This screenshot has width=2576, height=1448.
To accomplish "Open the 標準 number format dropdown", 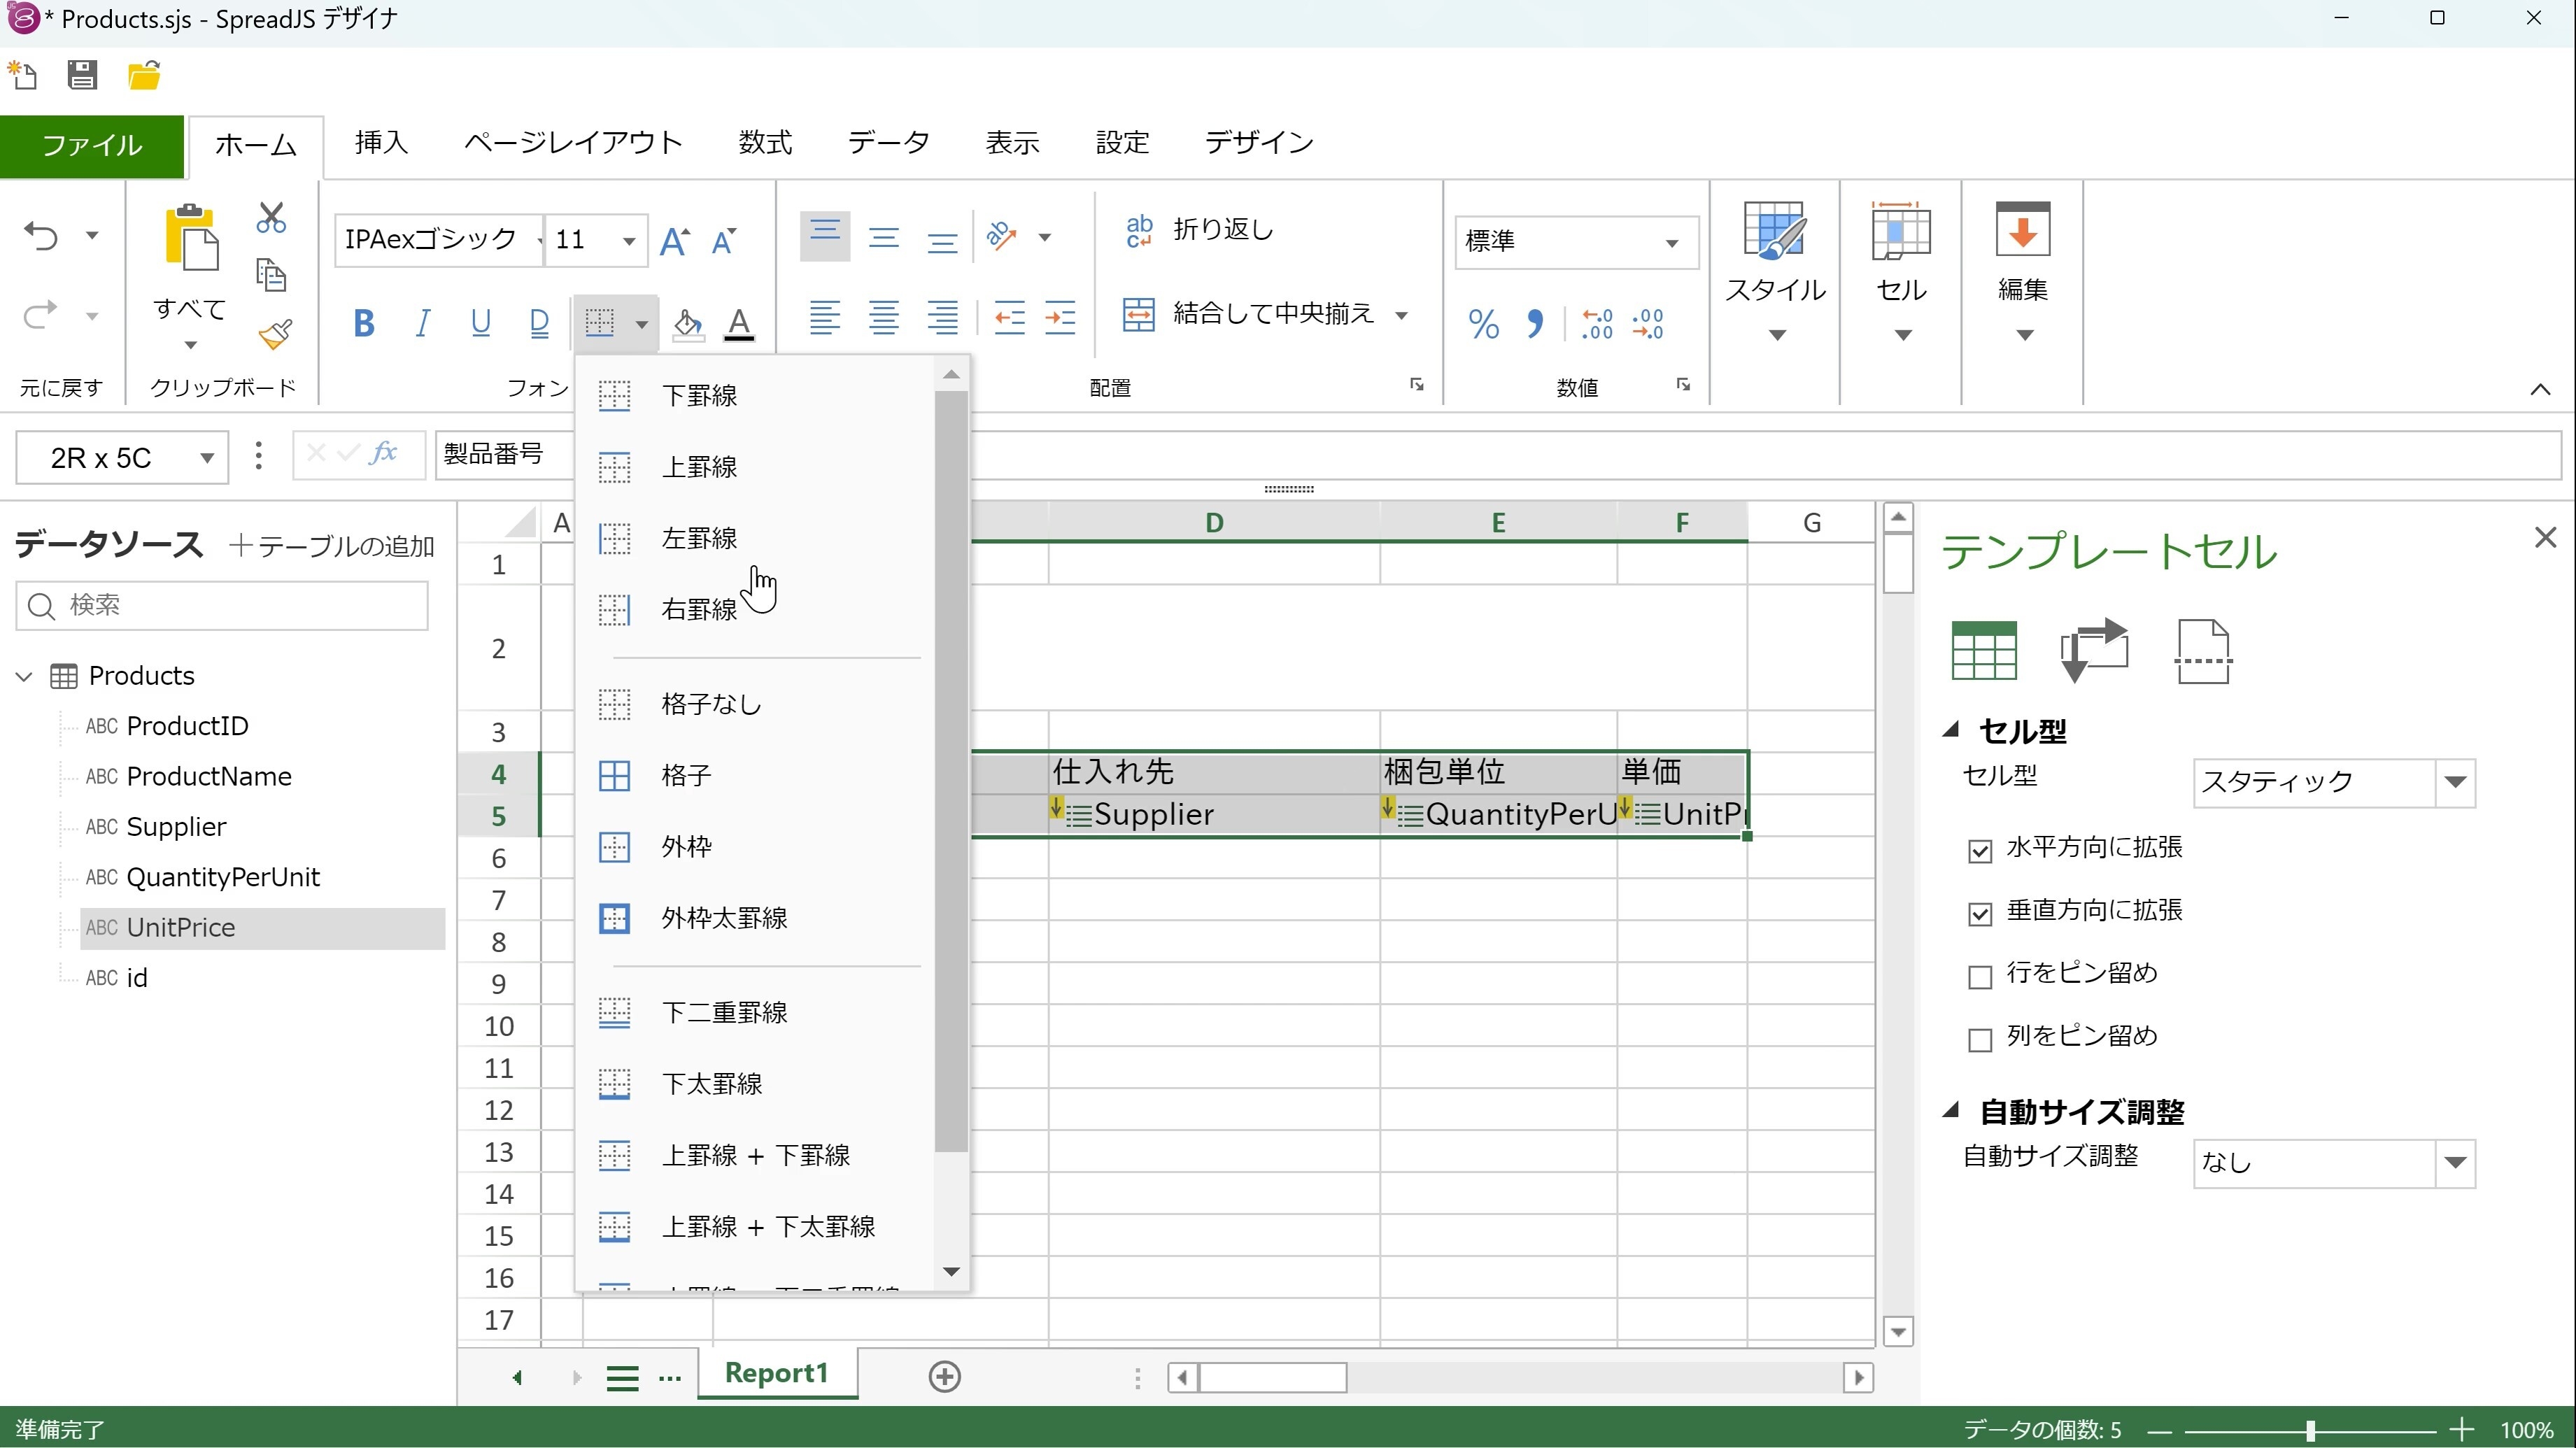I will click(x=1671, y=243).
